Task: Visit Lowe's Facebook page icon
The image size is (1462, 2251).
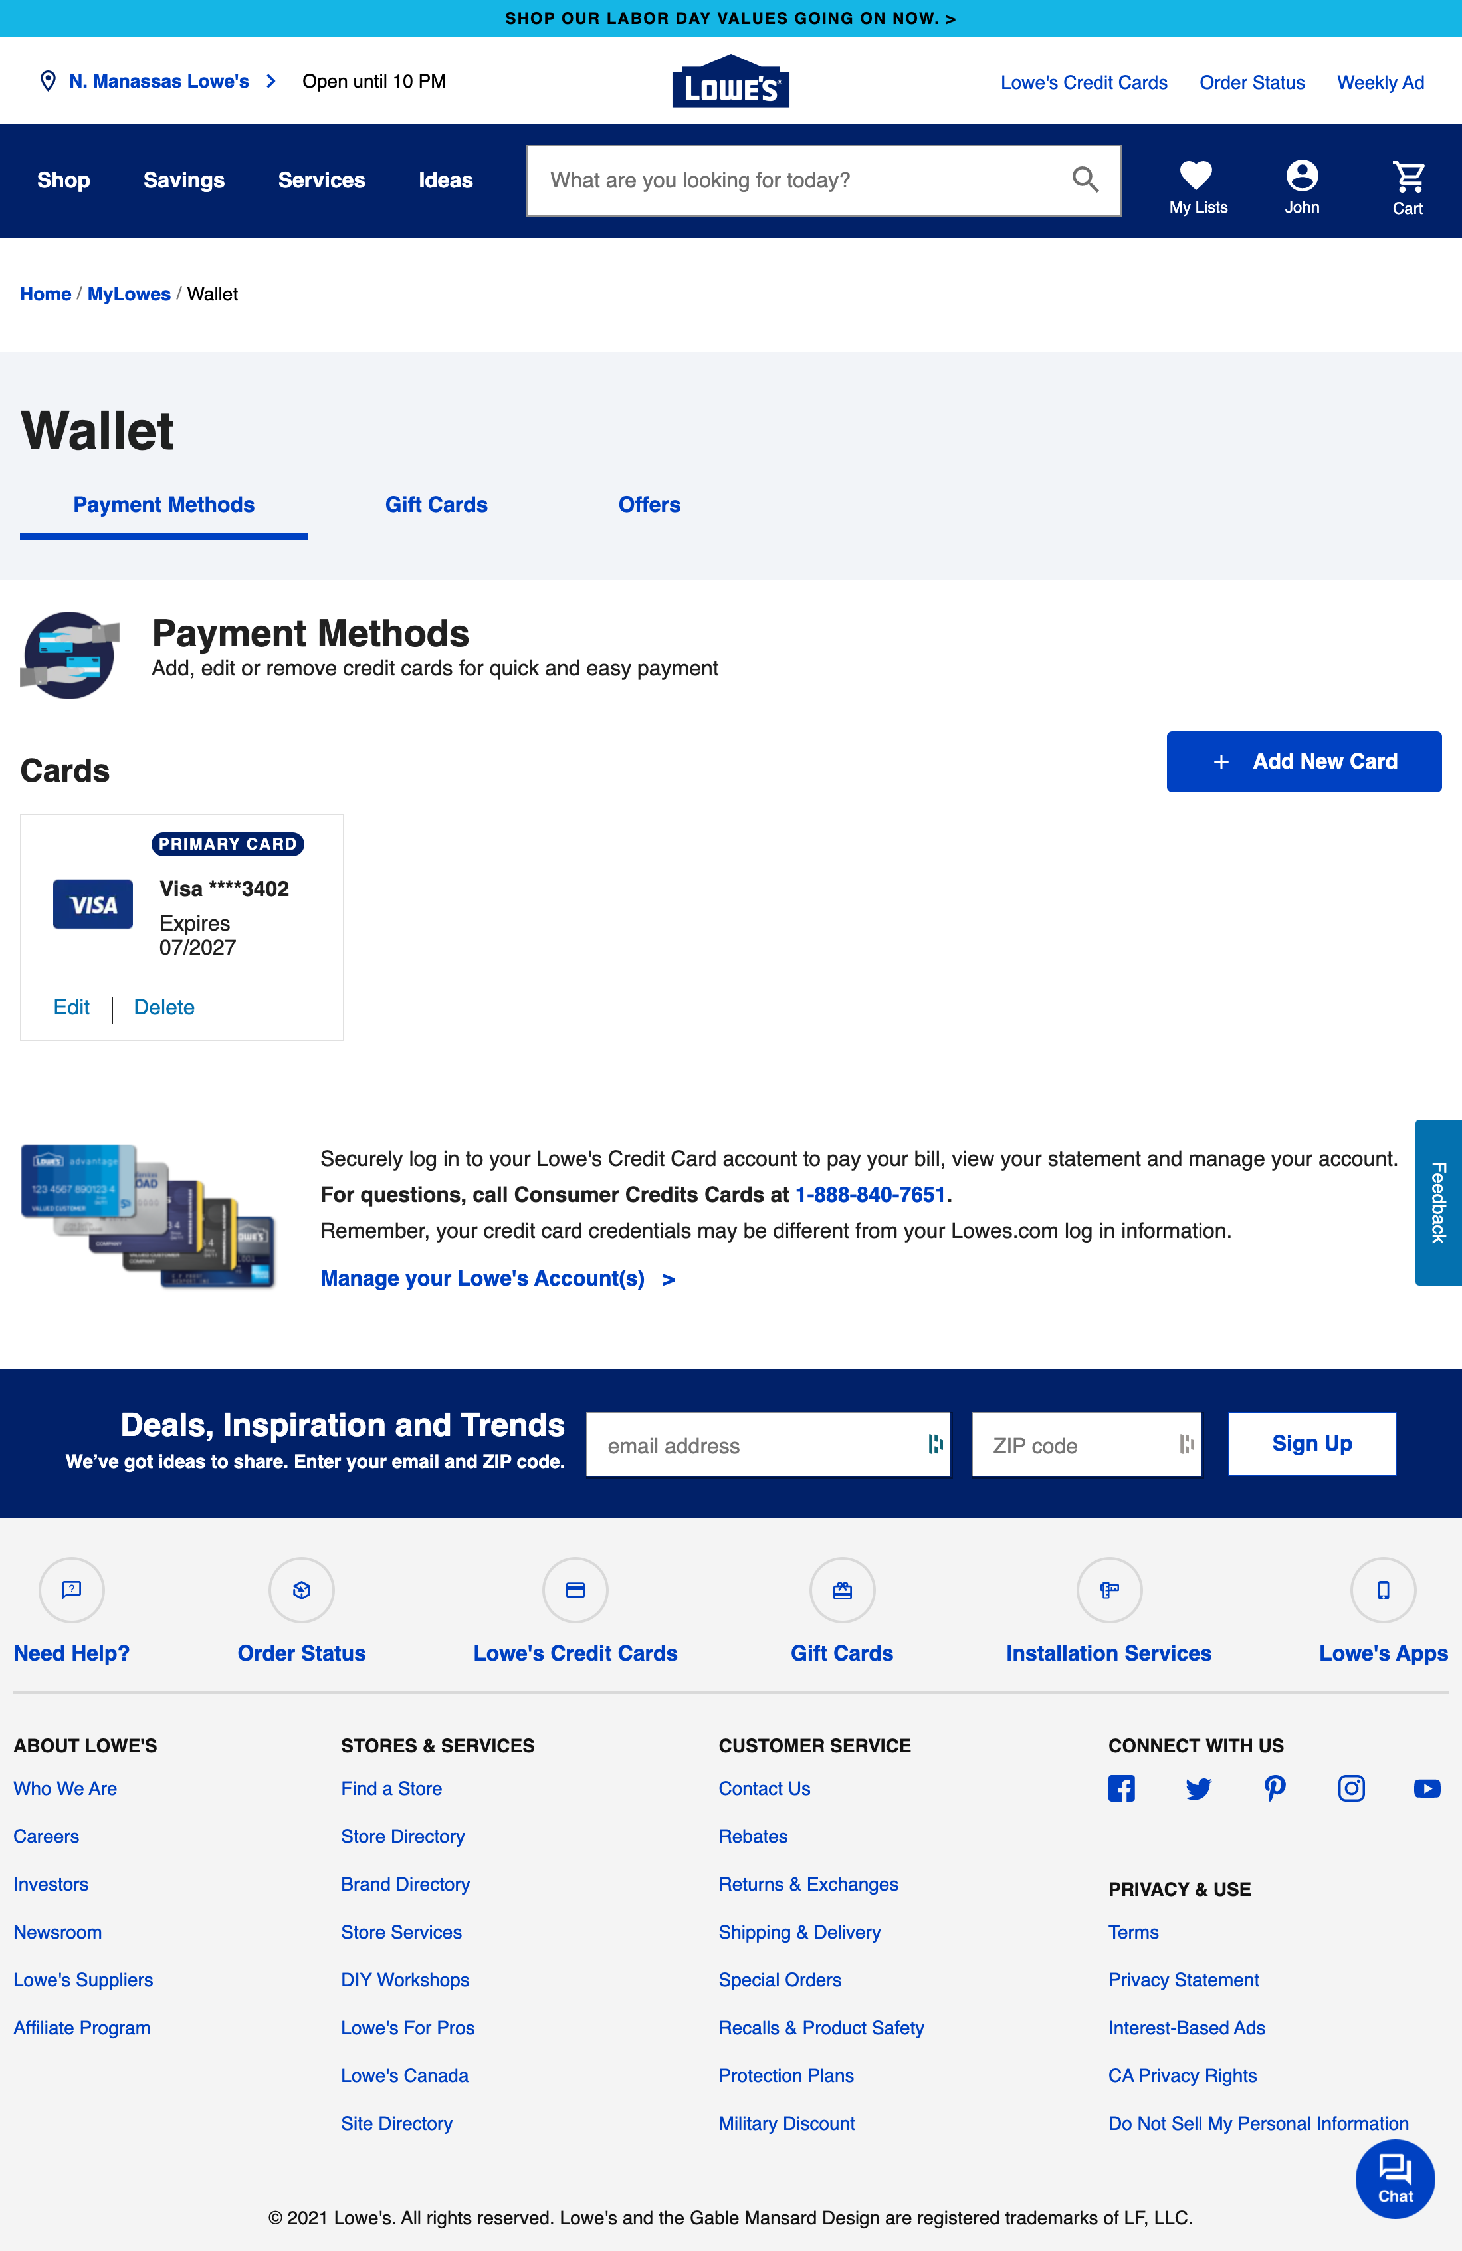Action: click(1122, 1788)
